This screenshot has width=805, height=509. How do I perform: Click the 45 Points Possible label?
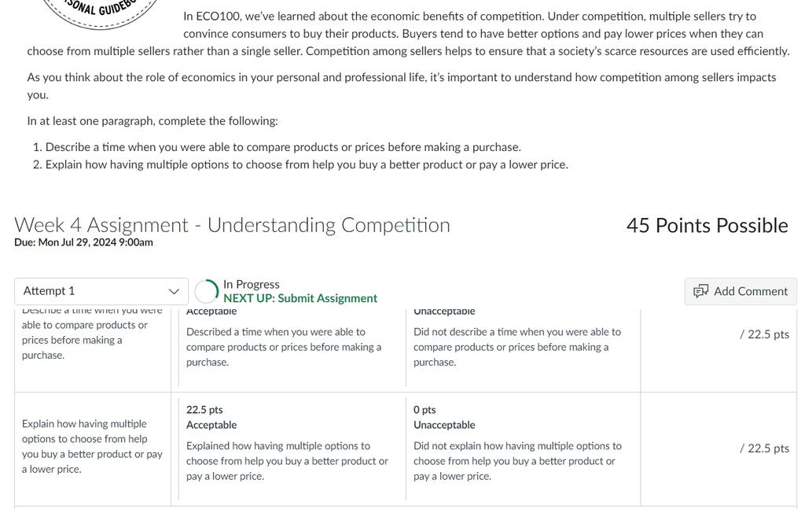pos(707,226)
